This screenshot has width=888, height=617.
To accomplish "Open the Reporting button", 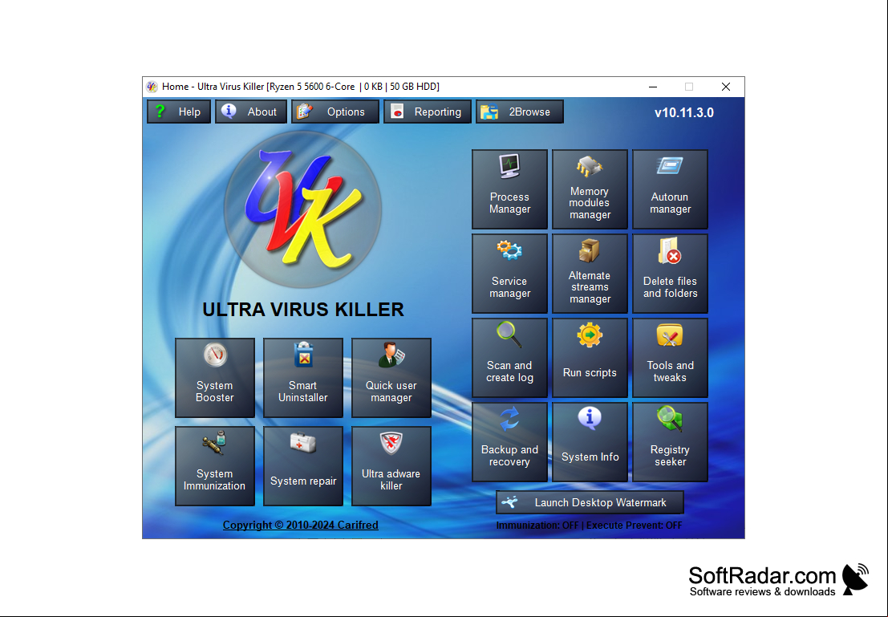I will 428,112.
